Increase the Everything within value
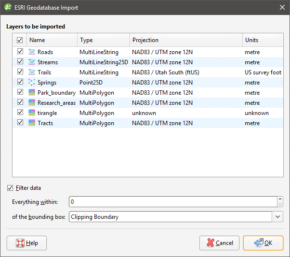 coord(280,199)
